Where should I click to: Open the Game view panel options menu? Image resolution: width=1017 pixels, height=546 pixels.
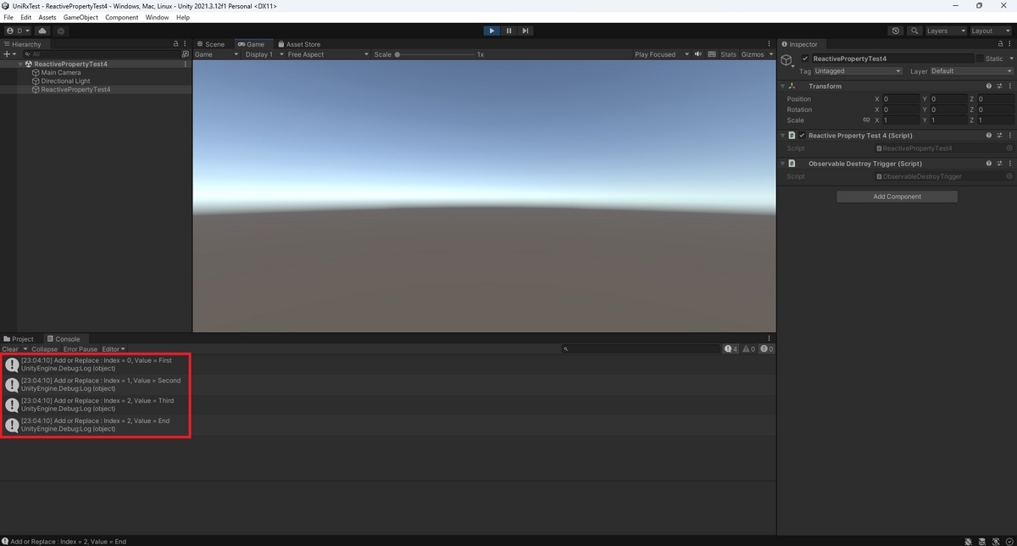pos(770,44)
